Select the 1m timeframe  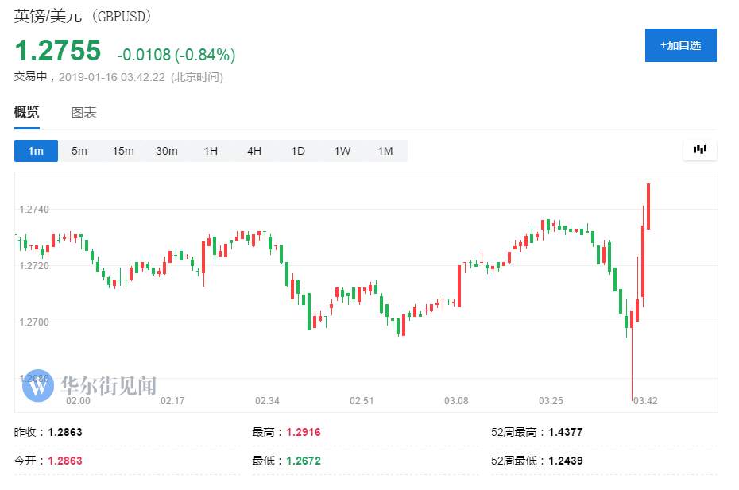click(x=36, y=151)
